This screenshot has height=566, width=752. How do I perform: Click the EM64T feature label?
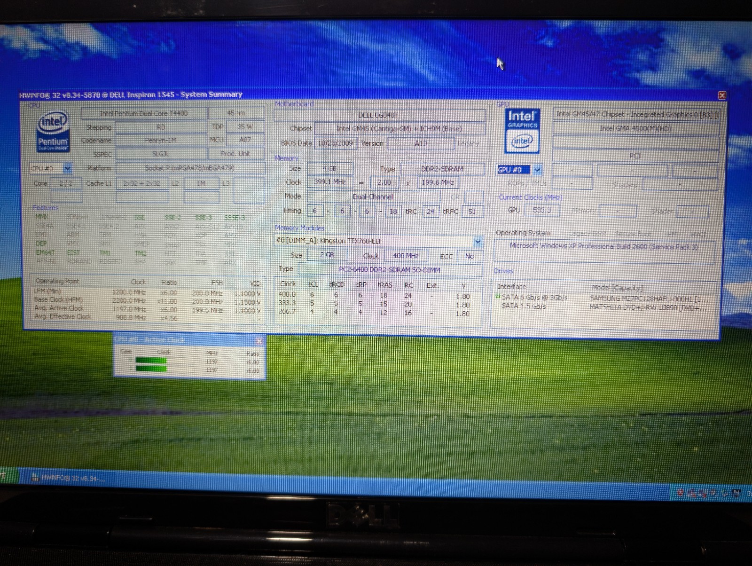(45, 252)
